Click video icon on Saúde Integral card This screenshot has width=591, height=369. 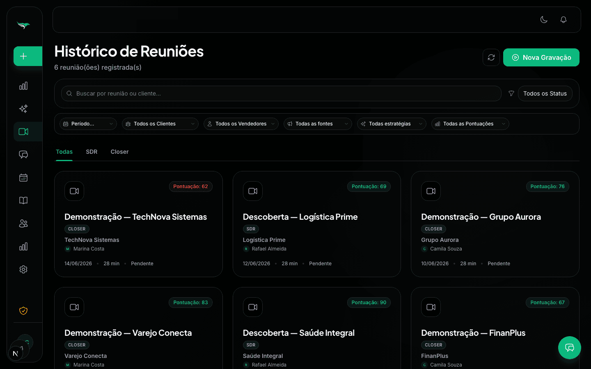point(253,307)
